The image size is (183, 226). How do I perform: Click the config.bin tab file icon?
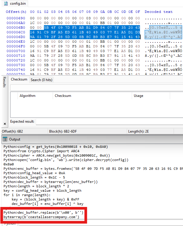point(6,4)
